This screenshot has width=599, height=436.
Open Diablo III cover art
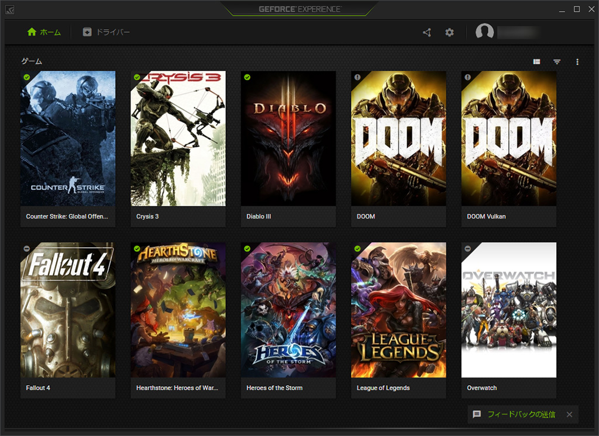(x=288, y=139)
